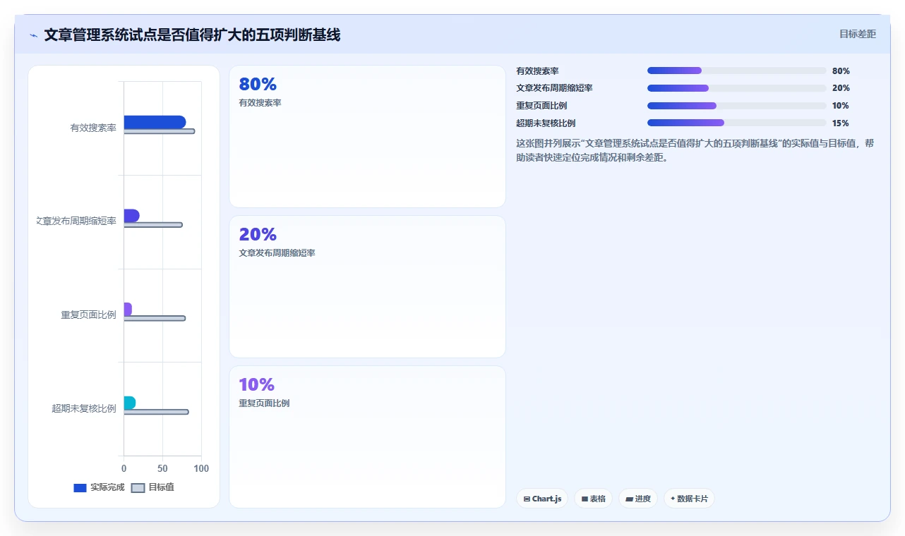
Task: Click the blue 有效搜索率 actual bar in chart
Action: pyautogui.click(x=155, y=122)
